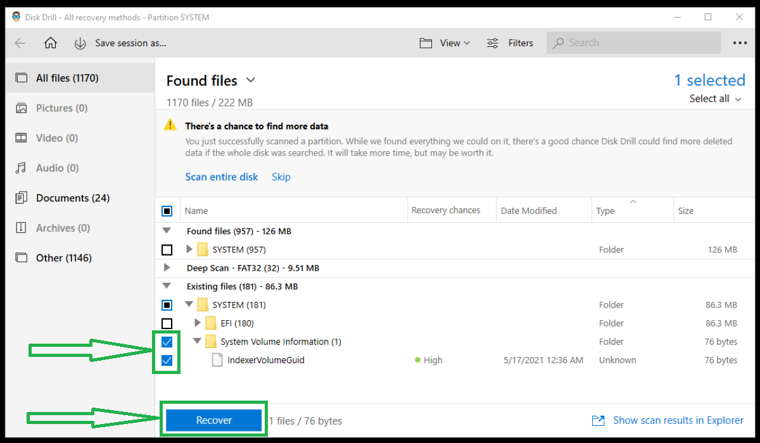The width and height of the screenshot is (760, 443).
Task: Click the search magnifier icon
Action: click(x=558, y=43)
